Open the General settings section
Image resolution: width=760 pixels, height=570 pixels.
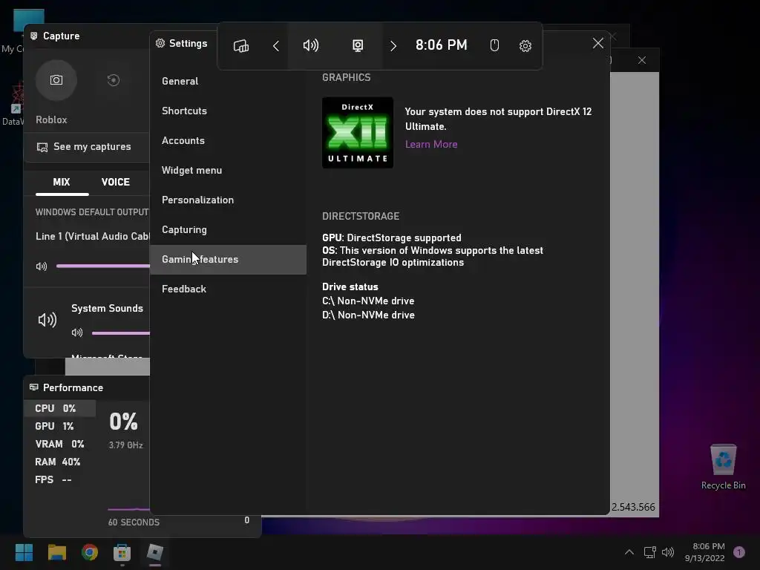pos(229,81)
